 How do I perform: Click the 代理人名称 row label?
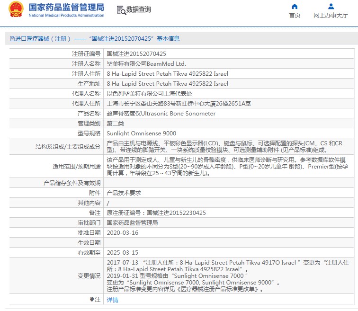pyautogui.click(x=86, y=94)
